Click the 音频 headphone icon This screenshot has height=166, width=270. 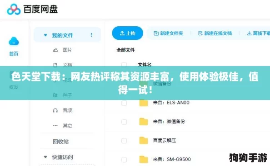pyautogui.click(x=55, y=110)
